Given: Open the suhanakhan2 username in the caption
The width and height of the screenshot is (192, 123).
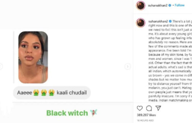Looking at the screenshot, I should coord(158,22).
